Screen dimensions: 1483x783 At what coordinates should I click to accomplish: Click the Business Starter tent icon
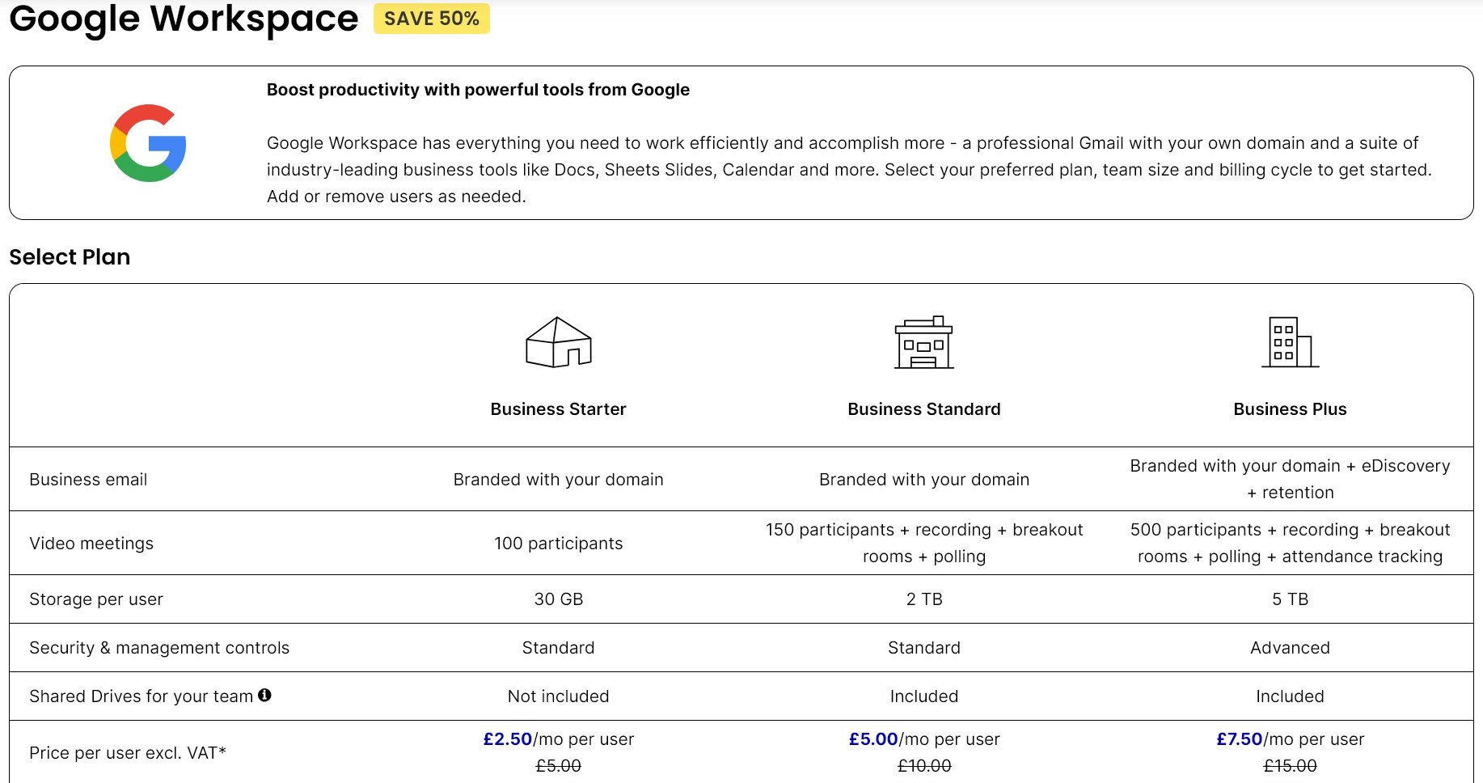tap(559, 342)
